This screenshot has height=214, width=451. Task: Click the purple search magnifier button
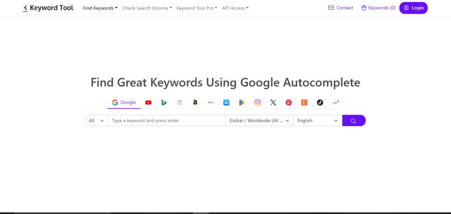tap(354, 120)
